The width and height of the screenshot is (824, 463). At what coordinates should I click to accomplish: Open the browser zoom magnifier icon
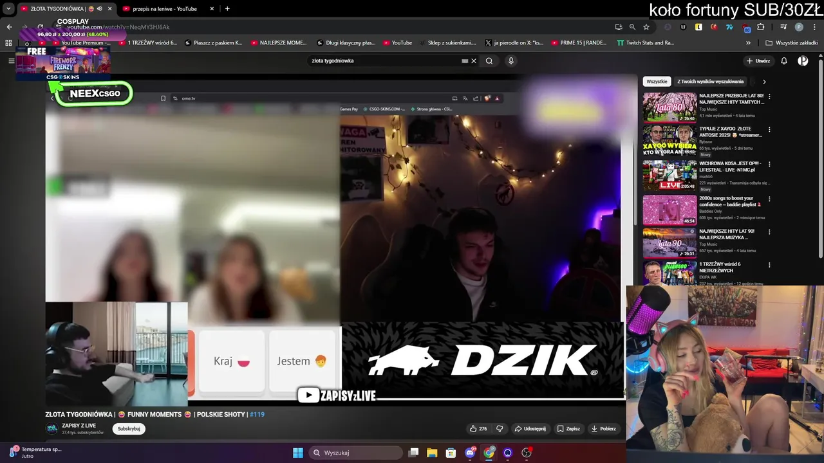point(632,27)
